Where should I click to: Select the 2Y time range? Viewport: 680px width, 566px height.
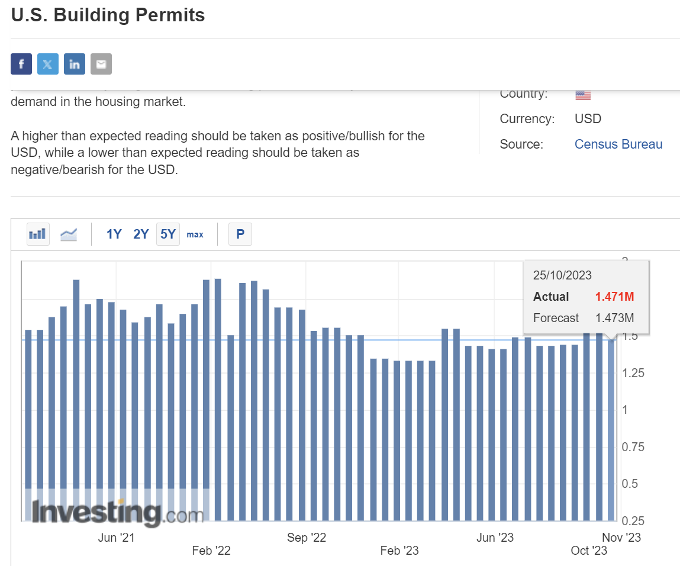[141, 234]
